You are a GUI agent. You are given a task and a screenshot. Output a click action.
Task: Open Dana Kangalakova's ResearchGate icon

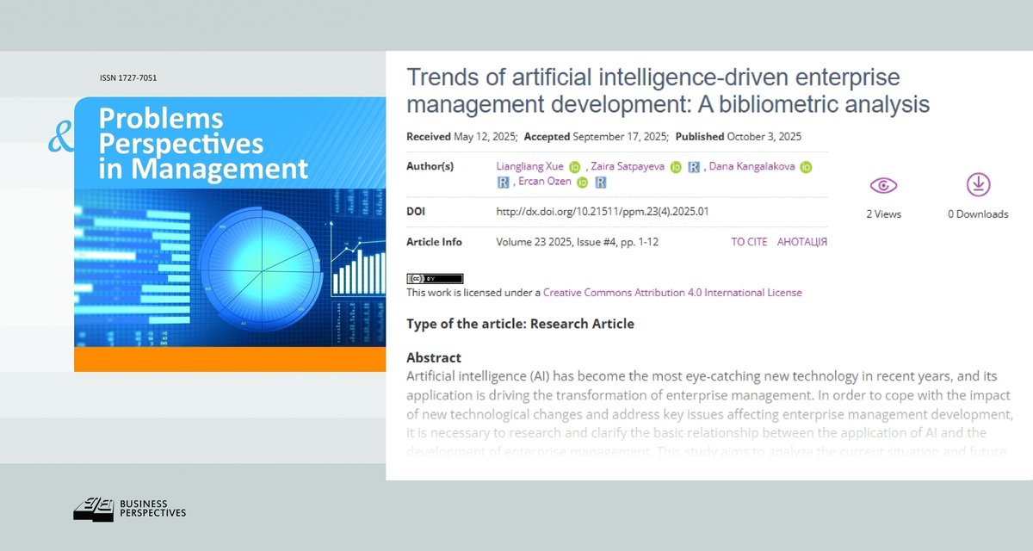[503, 182]
